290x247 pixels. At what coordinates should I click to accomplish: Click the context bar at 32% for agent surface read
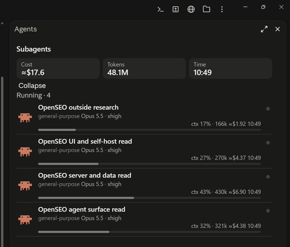click(149, 232)
